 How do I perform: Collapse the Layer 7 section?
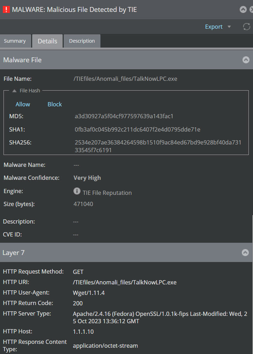tap(245, 253)
